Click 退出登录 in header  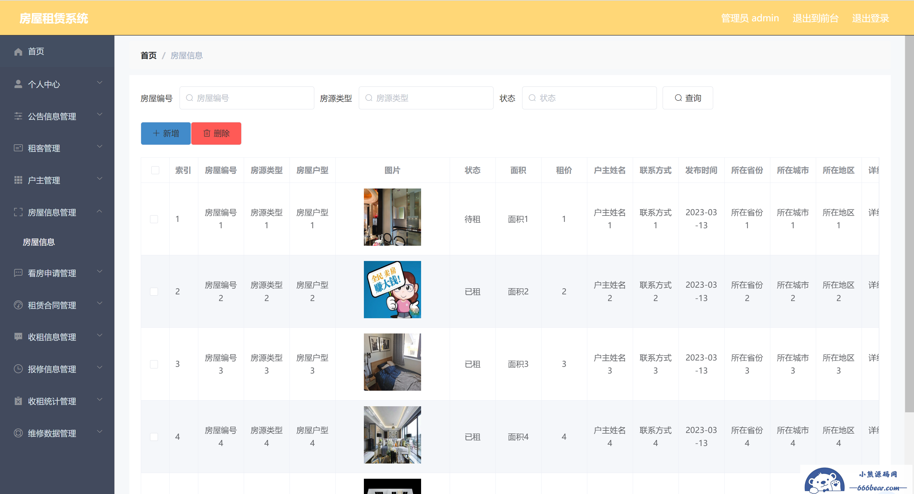pyautogui.click(x=870, y=18)
